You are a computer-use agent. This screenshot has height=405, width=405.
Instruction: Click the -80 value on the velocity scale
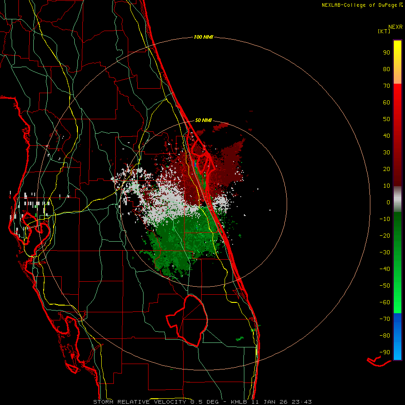385,336
